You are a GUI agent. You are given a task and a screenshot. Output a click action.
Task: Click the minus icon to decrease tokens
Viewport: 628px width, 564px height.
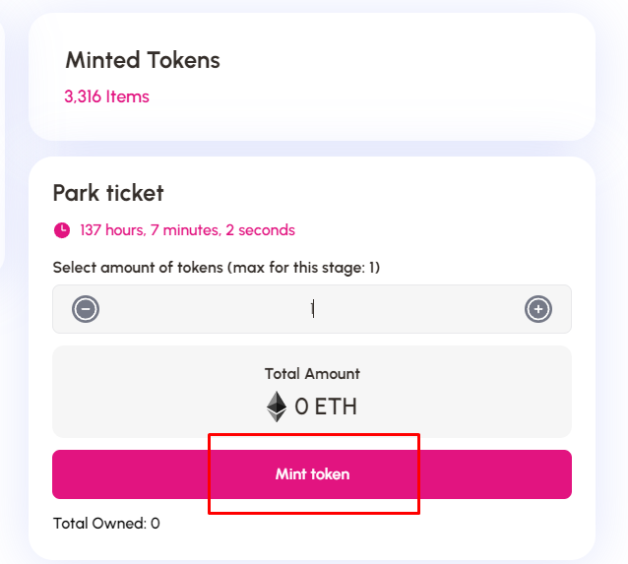tap(86, 309)
